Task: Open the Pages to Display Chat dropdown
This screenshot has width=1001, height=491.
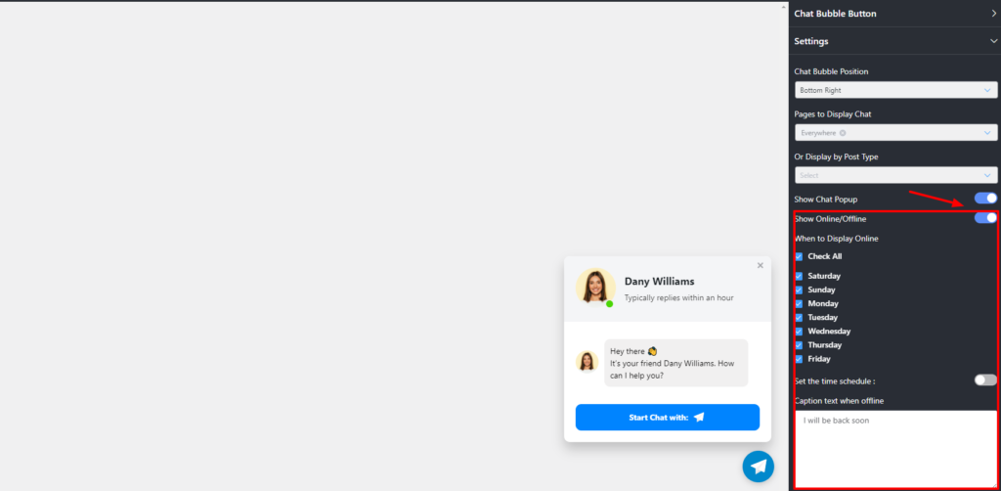Action: pos(895,133)
